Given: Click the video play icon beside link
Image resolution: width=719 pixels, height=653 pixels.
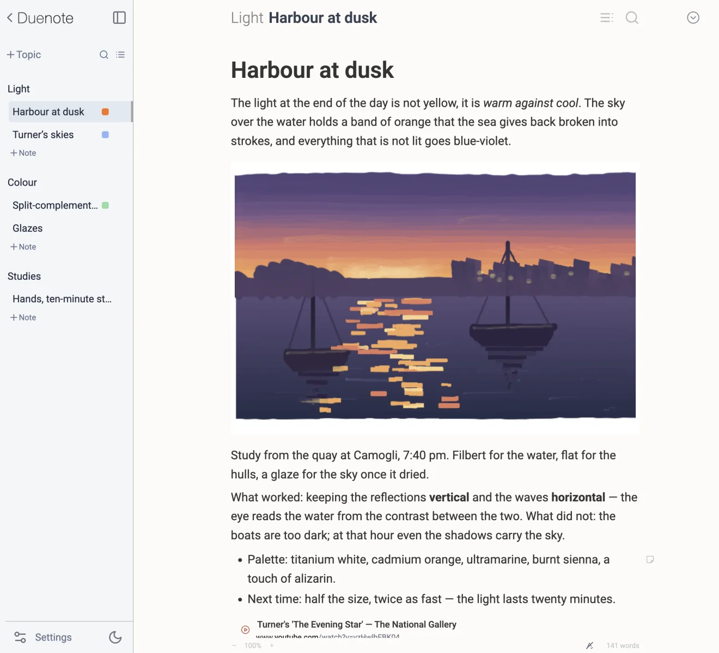Looking at the screenshot, I should click(x=246, y=630).
